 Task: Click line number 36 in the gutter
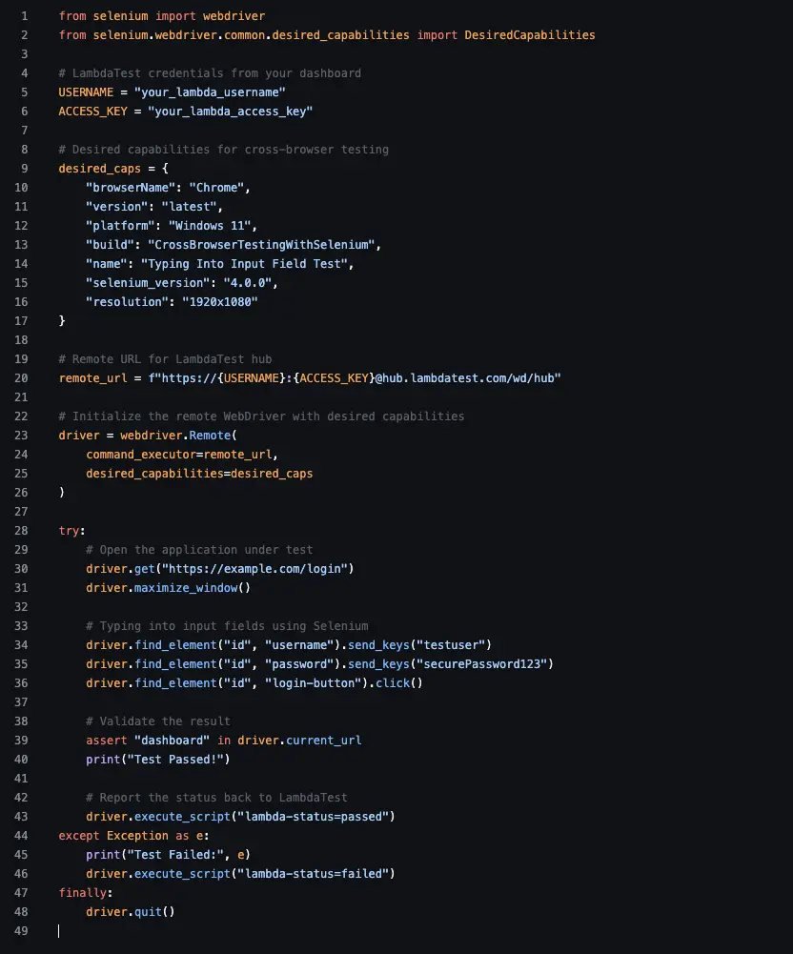pos(21,683)
